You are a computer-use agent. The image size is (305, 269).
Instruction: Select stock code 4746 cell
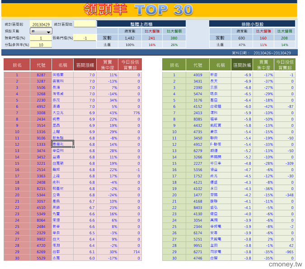click(x=198, y=258)
